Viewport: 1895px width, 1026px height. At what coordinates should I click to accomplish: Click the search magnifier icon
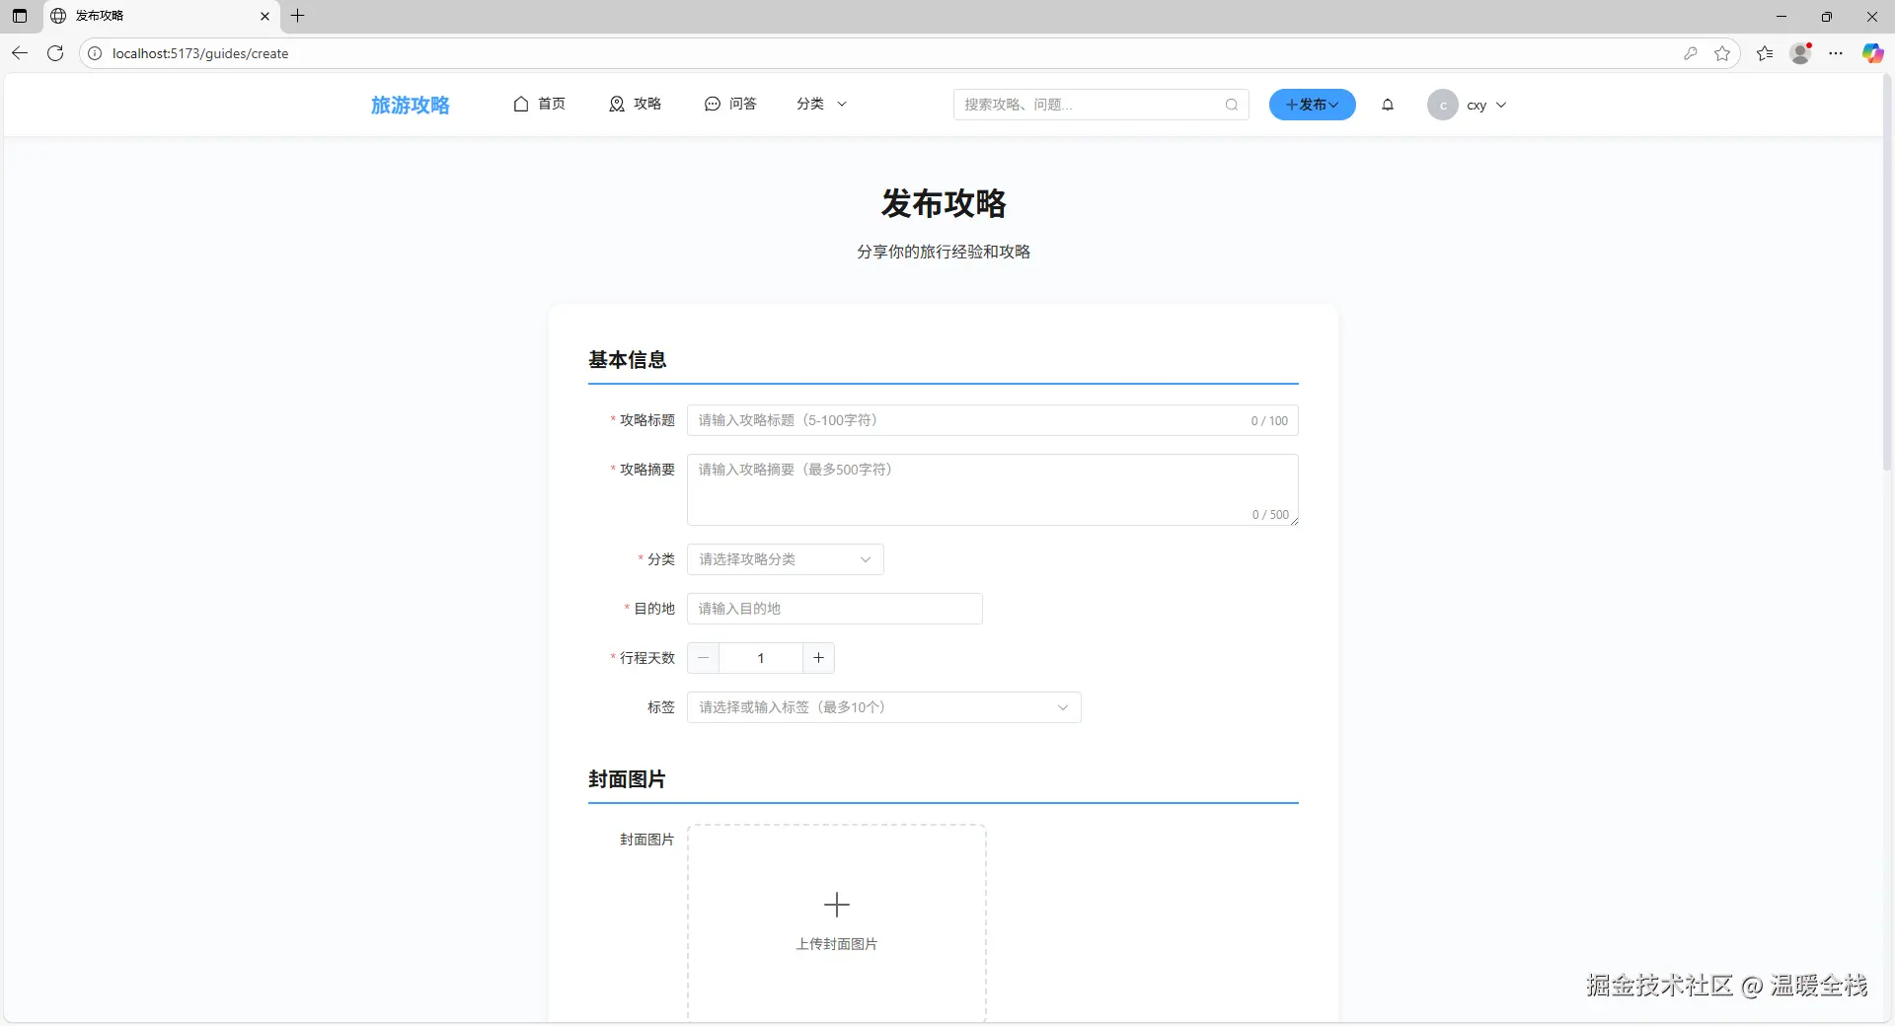coord(1232,105)
